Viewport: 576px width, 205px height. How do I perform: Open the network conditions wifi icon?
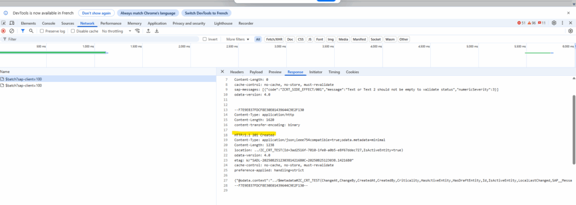(x=137, y=31)
